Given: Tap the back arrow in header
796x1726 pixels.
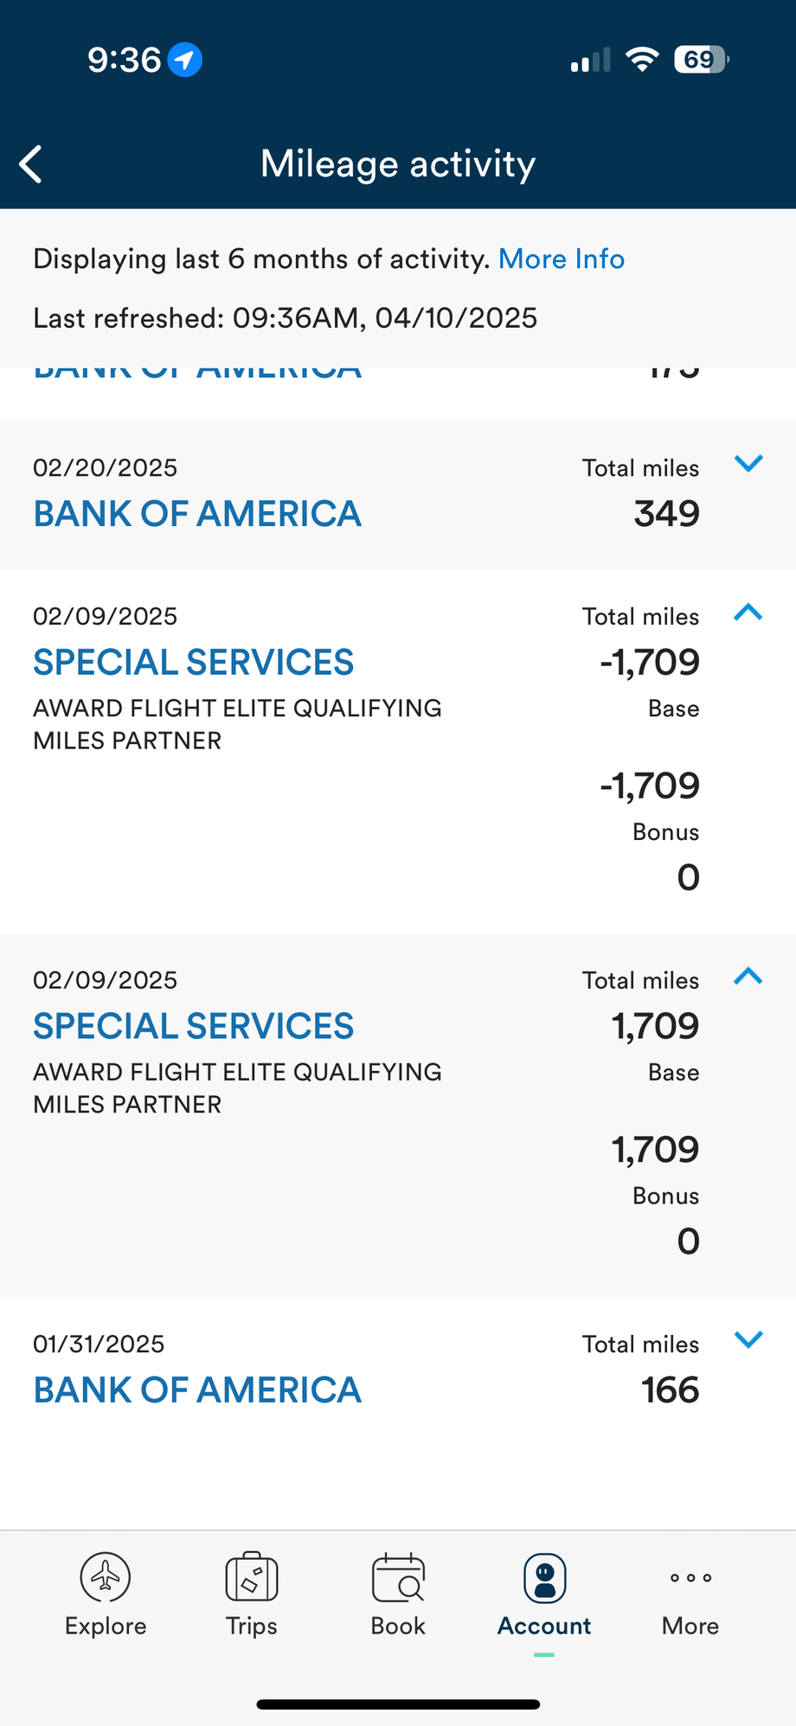Looking at the screenshot, I should click(31, 164).
